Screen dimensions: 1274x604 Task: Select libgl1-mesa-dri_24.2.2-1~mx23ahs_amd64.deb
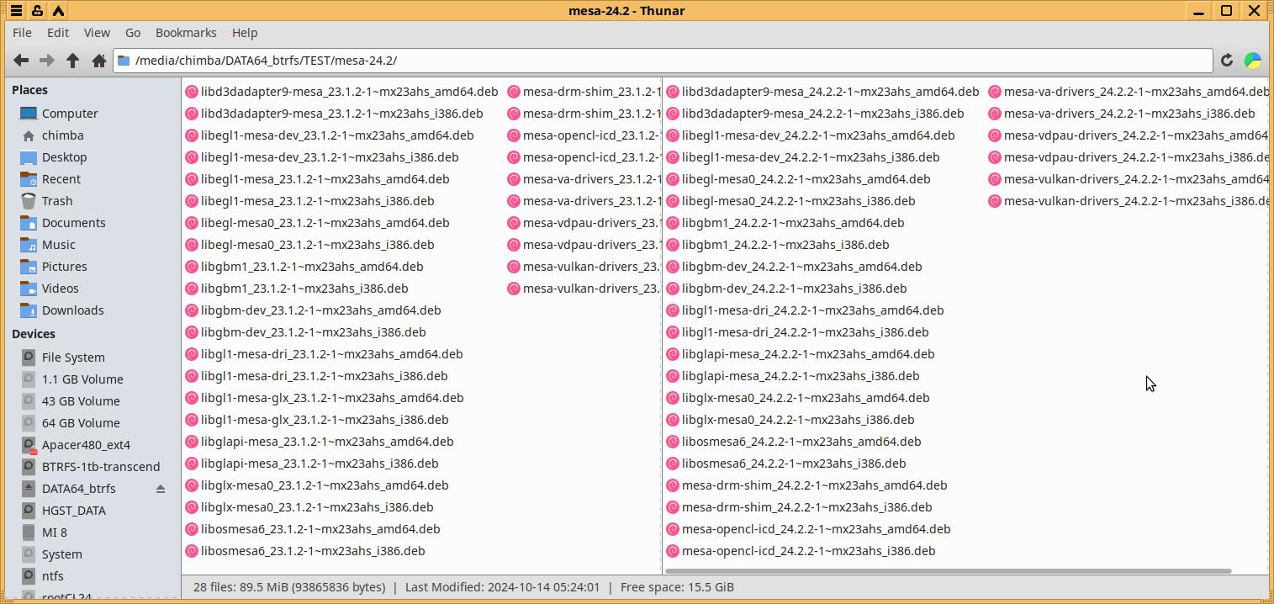click(805, 310)
